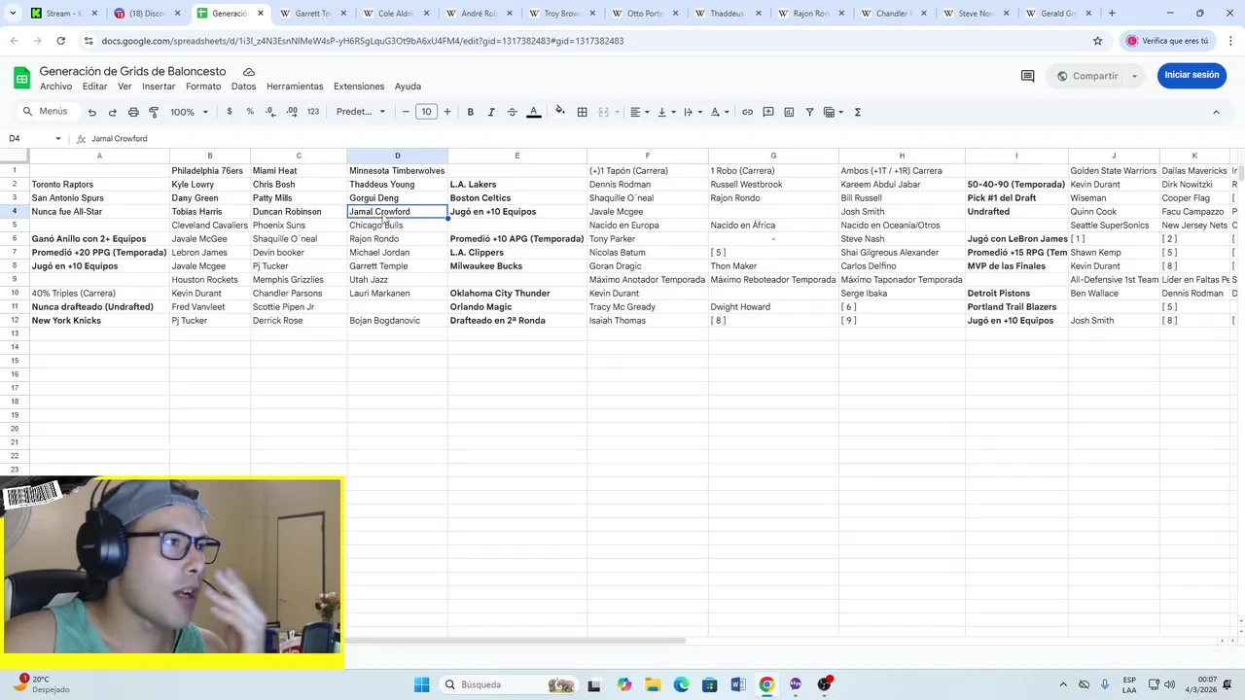The image size is (1245, 700).
Task: Open text wrapping dropdown
Action: [x=693, y=112]
